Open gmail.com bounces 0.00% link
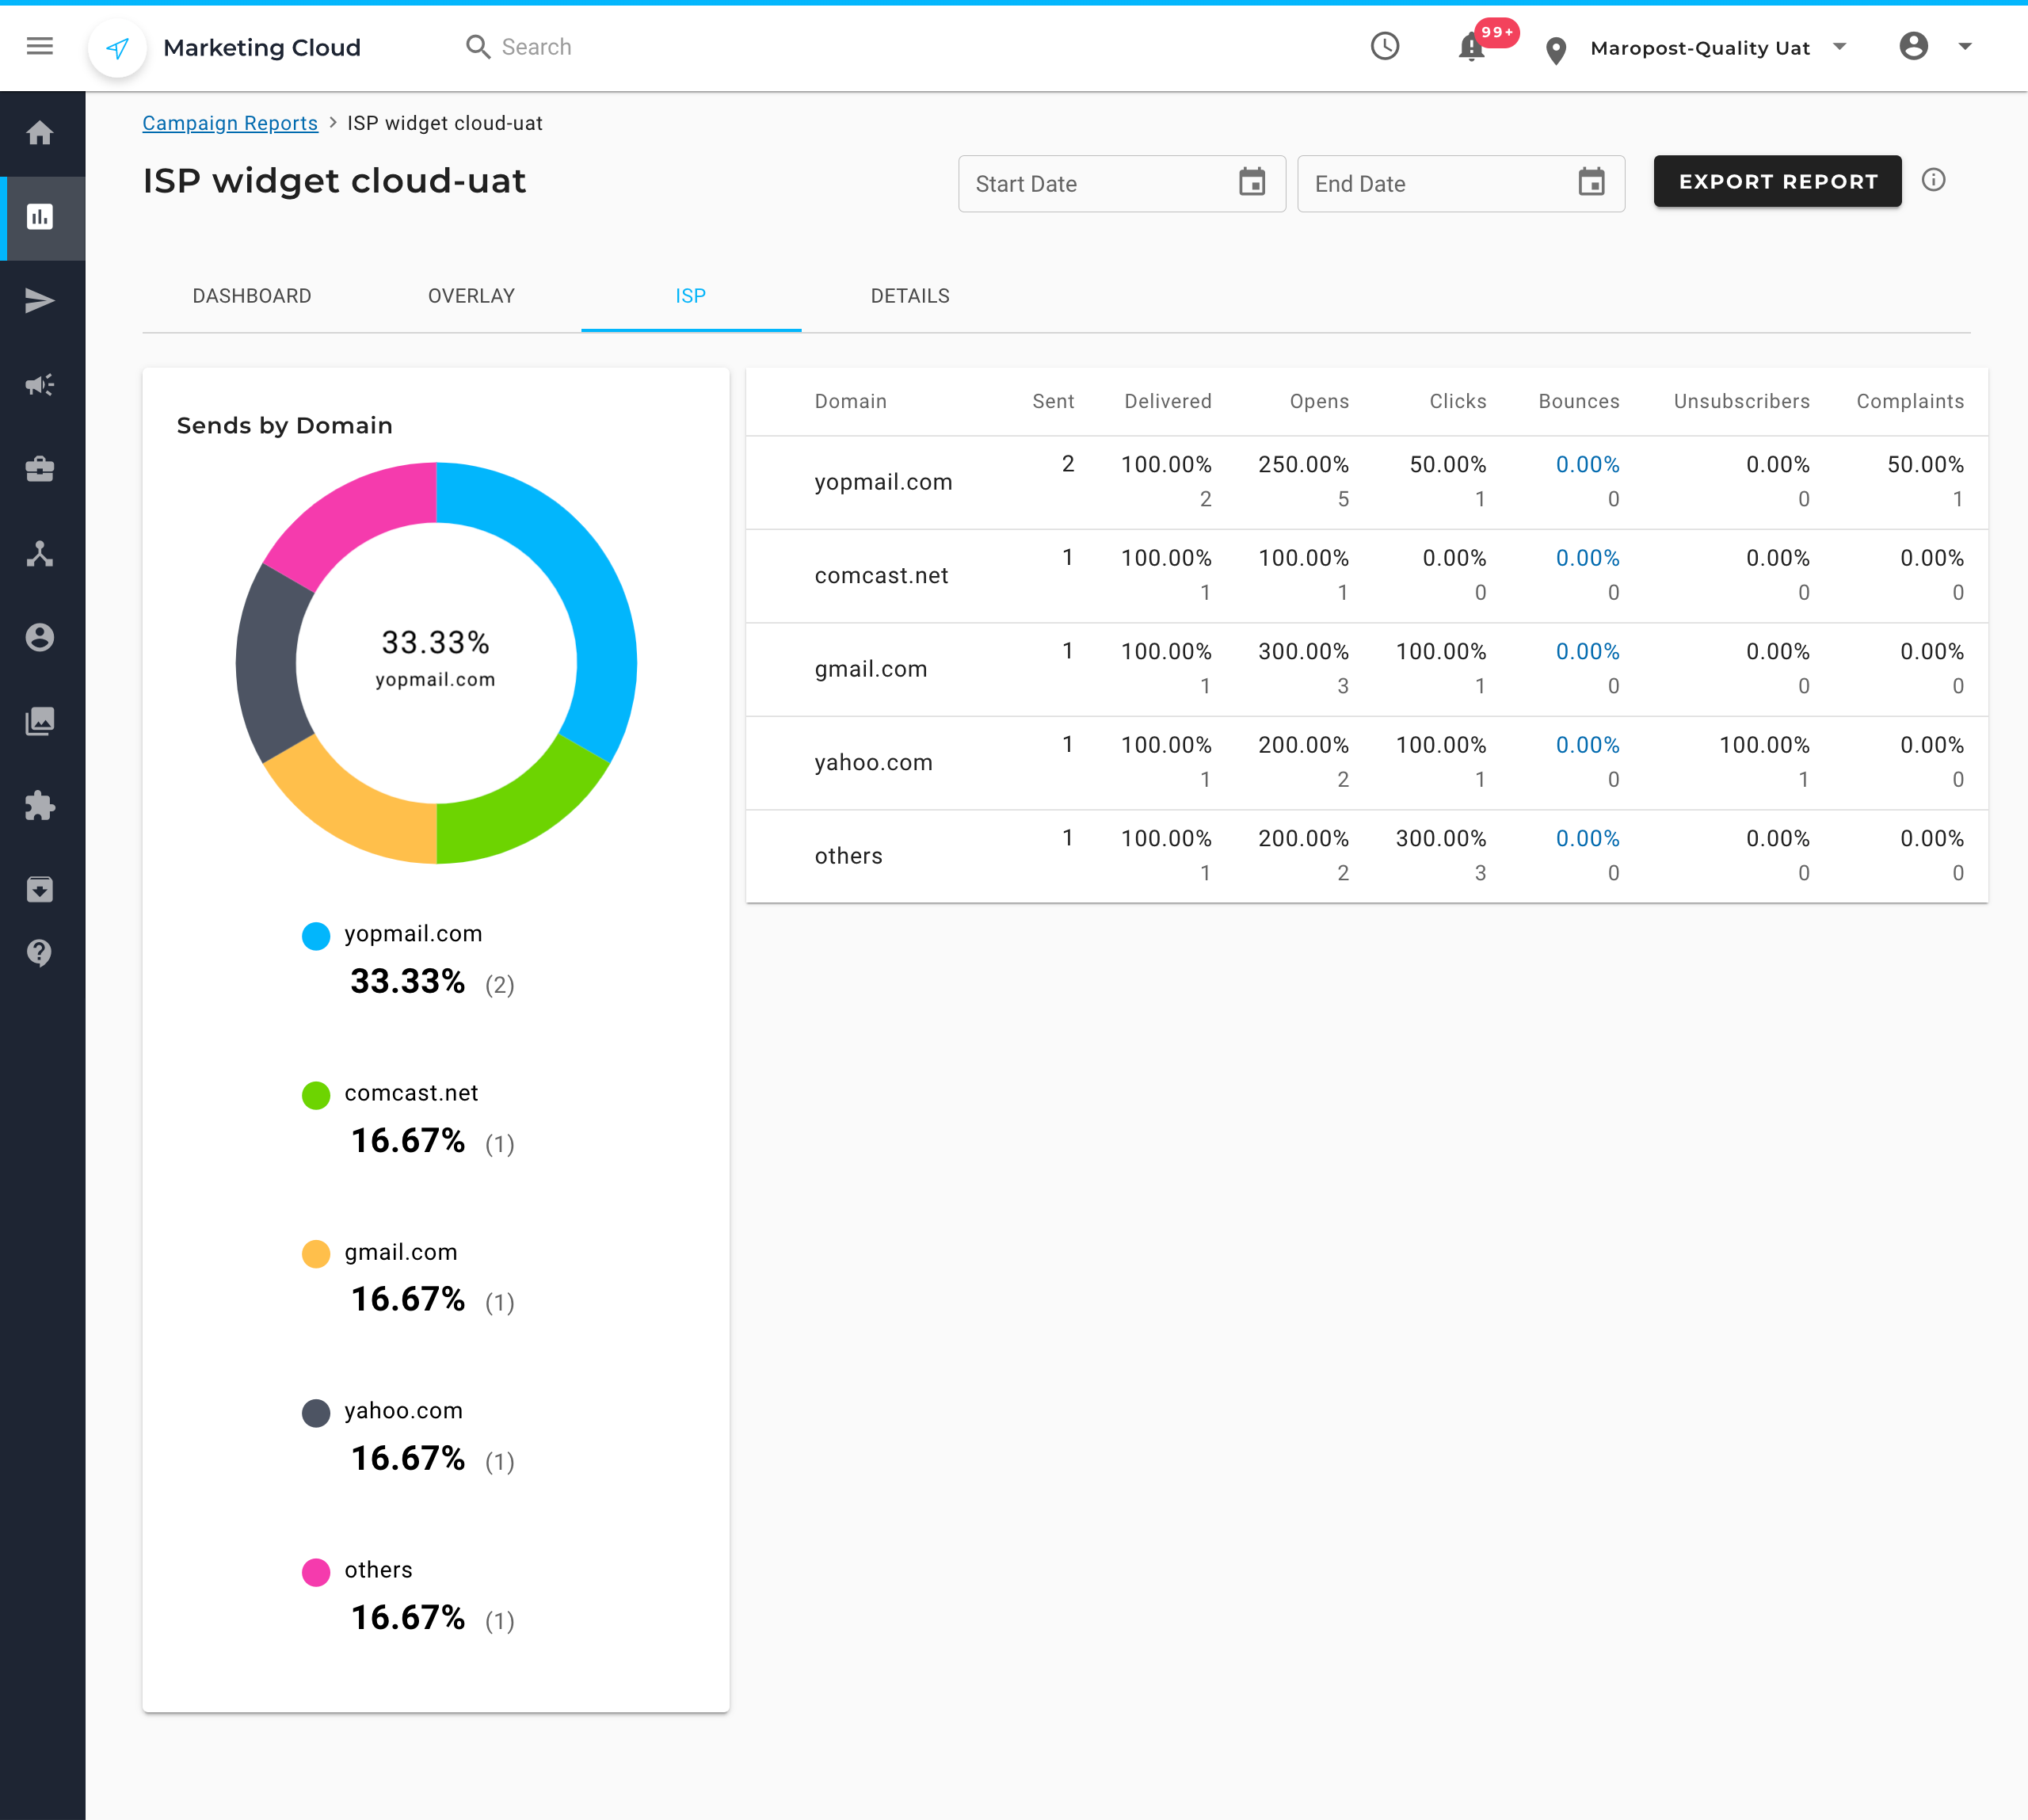2028x1820 pixels. click(1587, 652)
